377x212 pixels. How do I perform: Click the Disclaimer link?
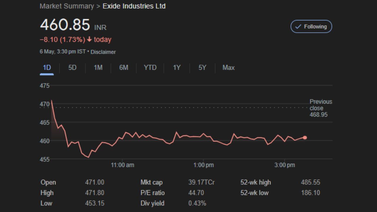pyautogui.click(x=103, y=52)
